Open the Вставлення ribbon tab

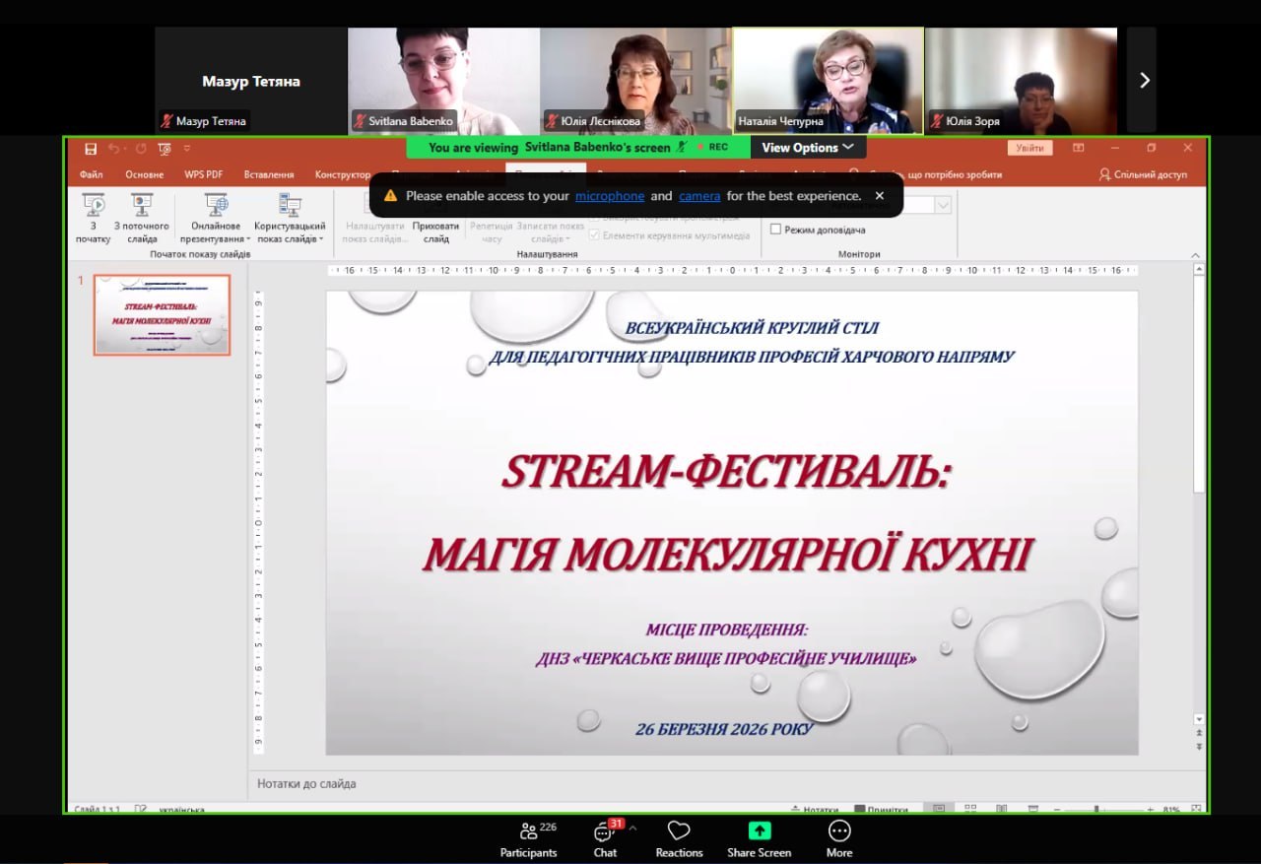[269, 174]
